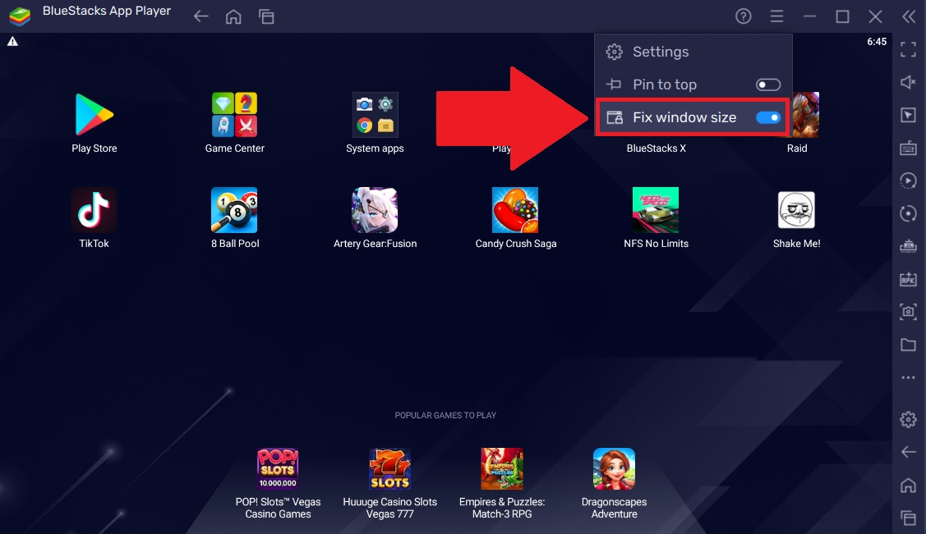This screenshot has width=926, height=534.
Task: Open the keyboard controls editor
Action: coord(908,148)
